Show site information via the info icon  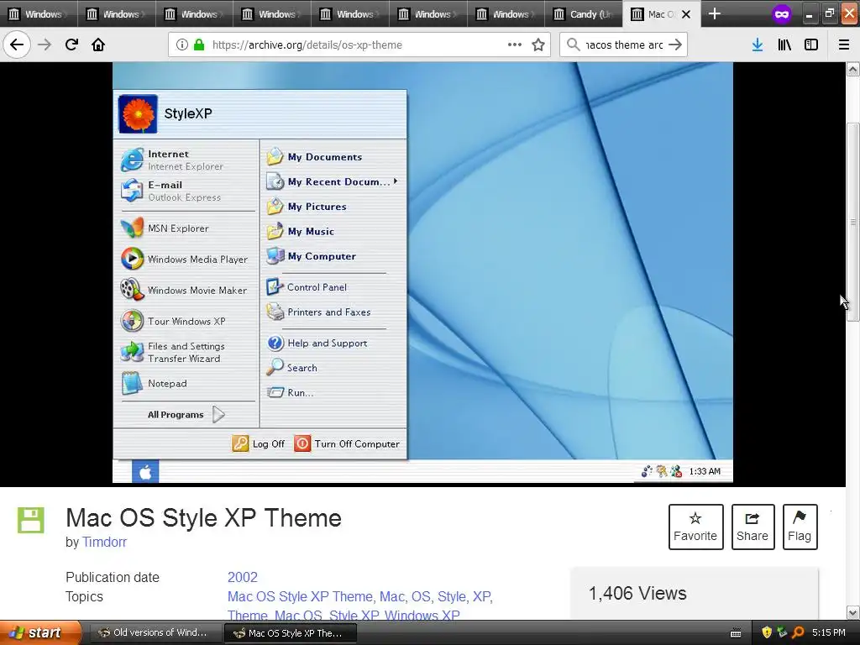coord(181,45)
